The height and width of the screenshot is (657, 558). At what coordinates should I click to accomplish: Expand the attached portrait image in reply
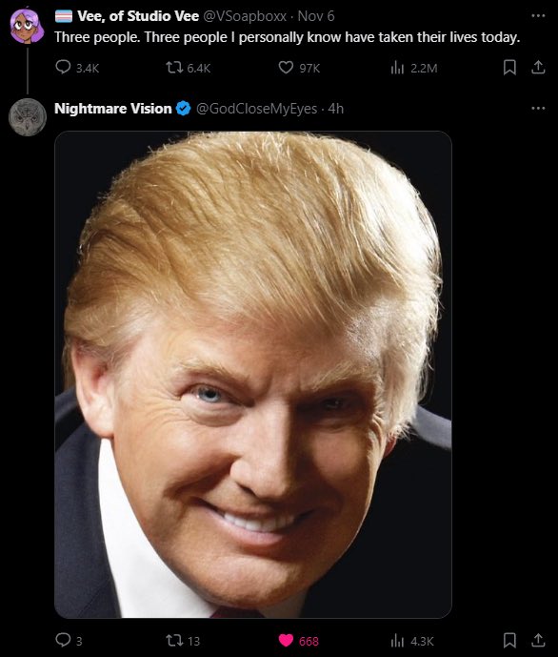click(x=253, y=375)
